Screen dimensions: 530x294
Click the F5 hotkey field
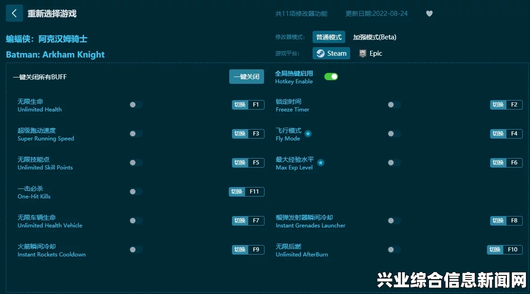(x=256, y=163)
